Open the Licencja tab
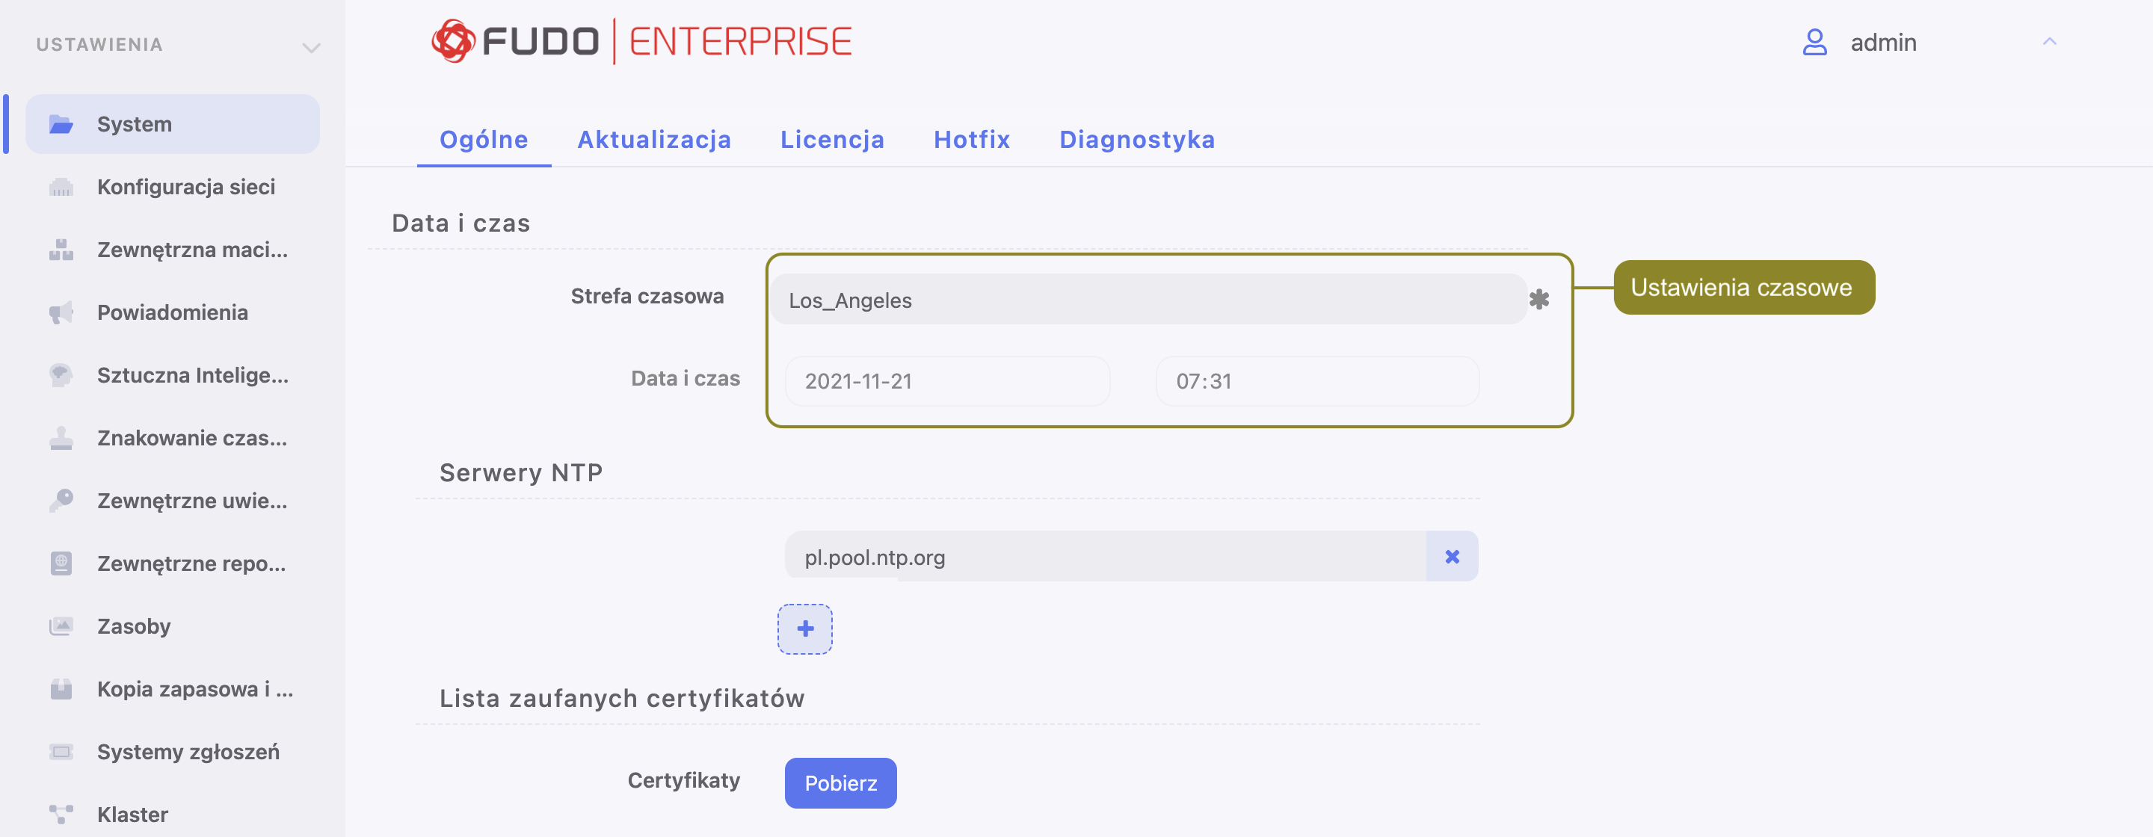 pyautogui.click(x=831, y=140)
